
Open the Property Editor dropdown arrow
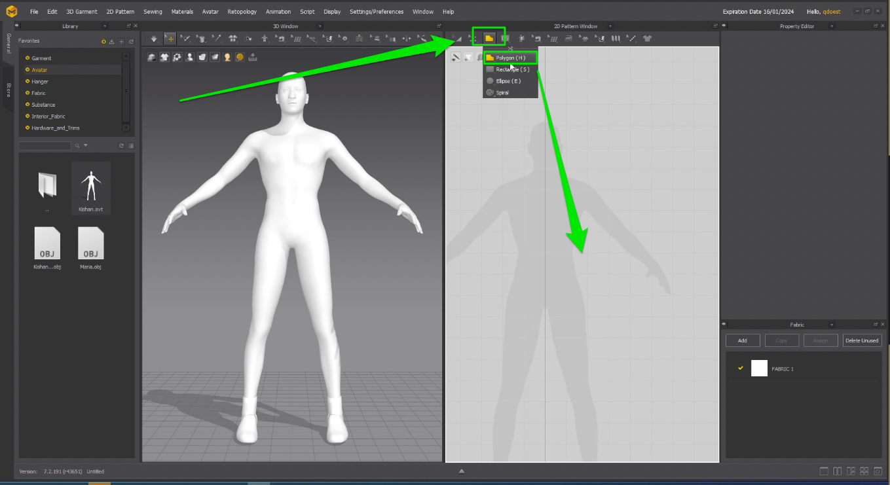[832, 26]
